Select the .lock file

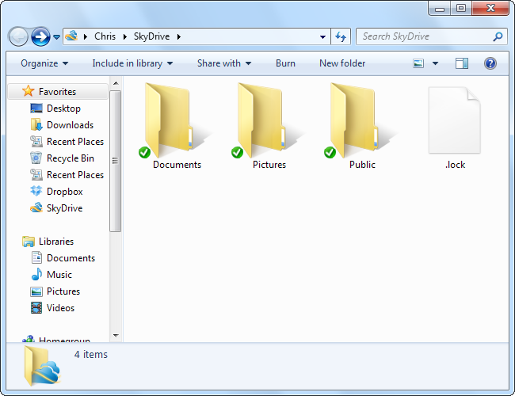pos(455,128)
